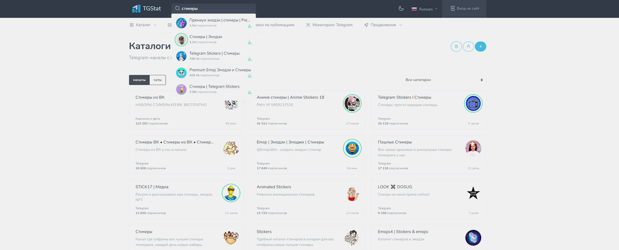Click the Вход на сайт button

(464, 9)
